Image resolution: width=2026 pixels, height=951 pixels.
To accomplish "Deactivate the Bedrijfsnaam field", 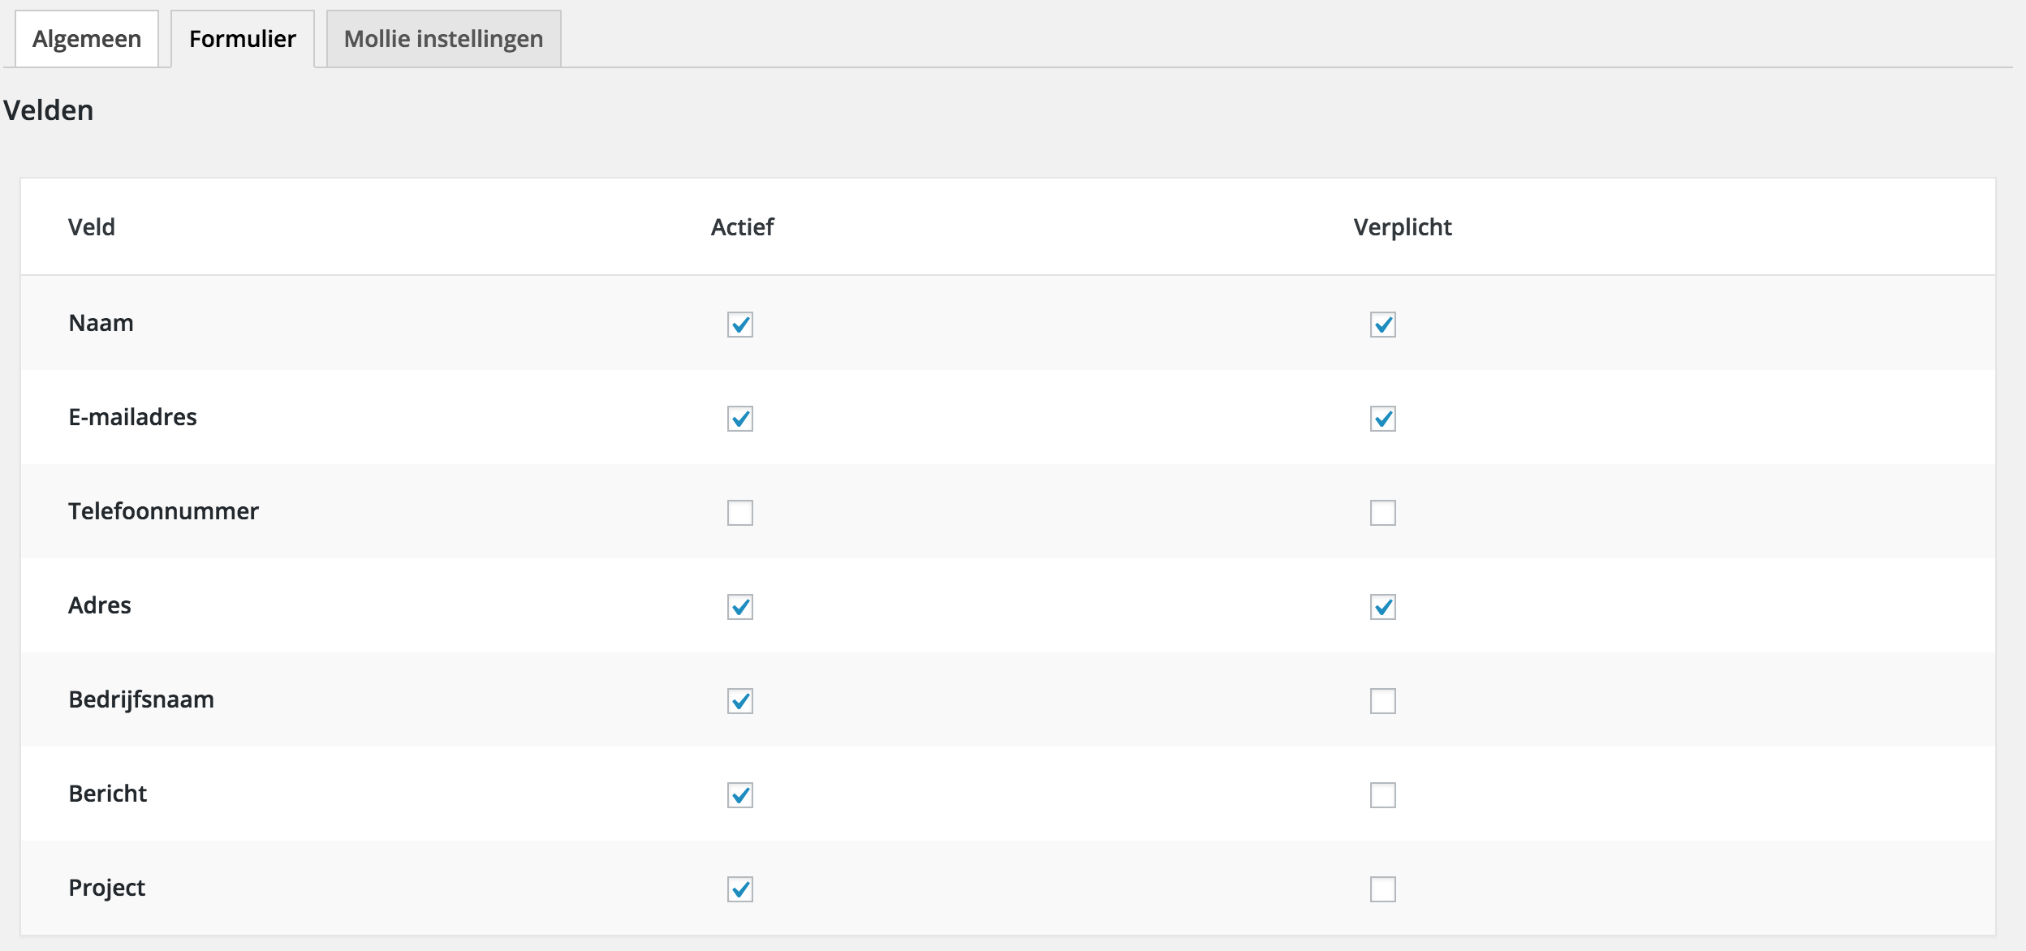I will click(740, 701).
